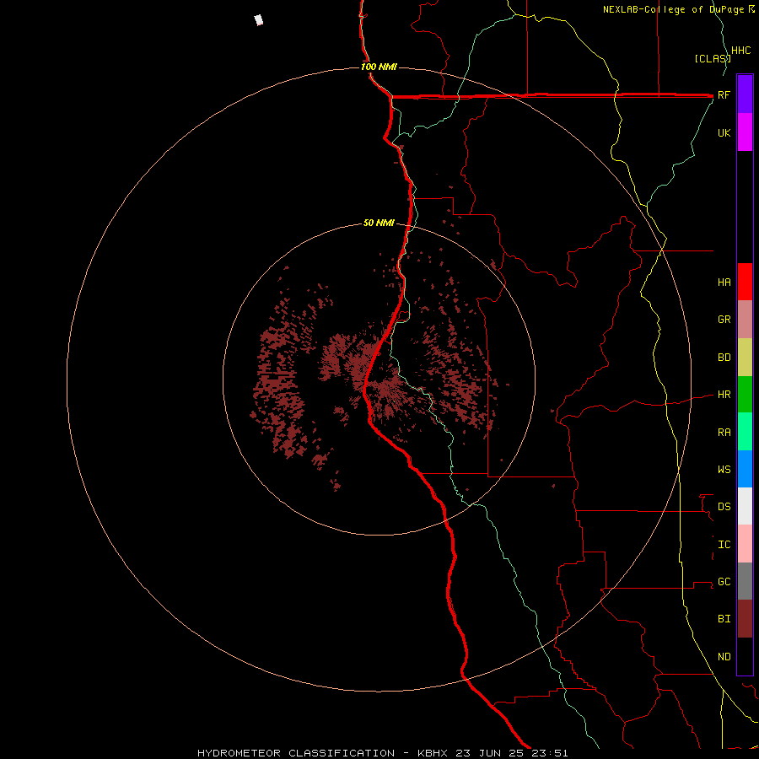Select the DS white legend swatch

745,506
